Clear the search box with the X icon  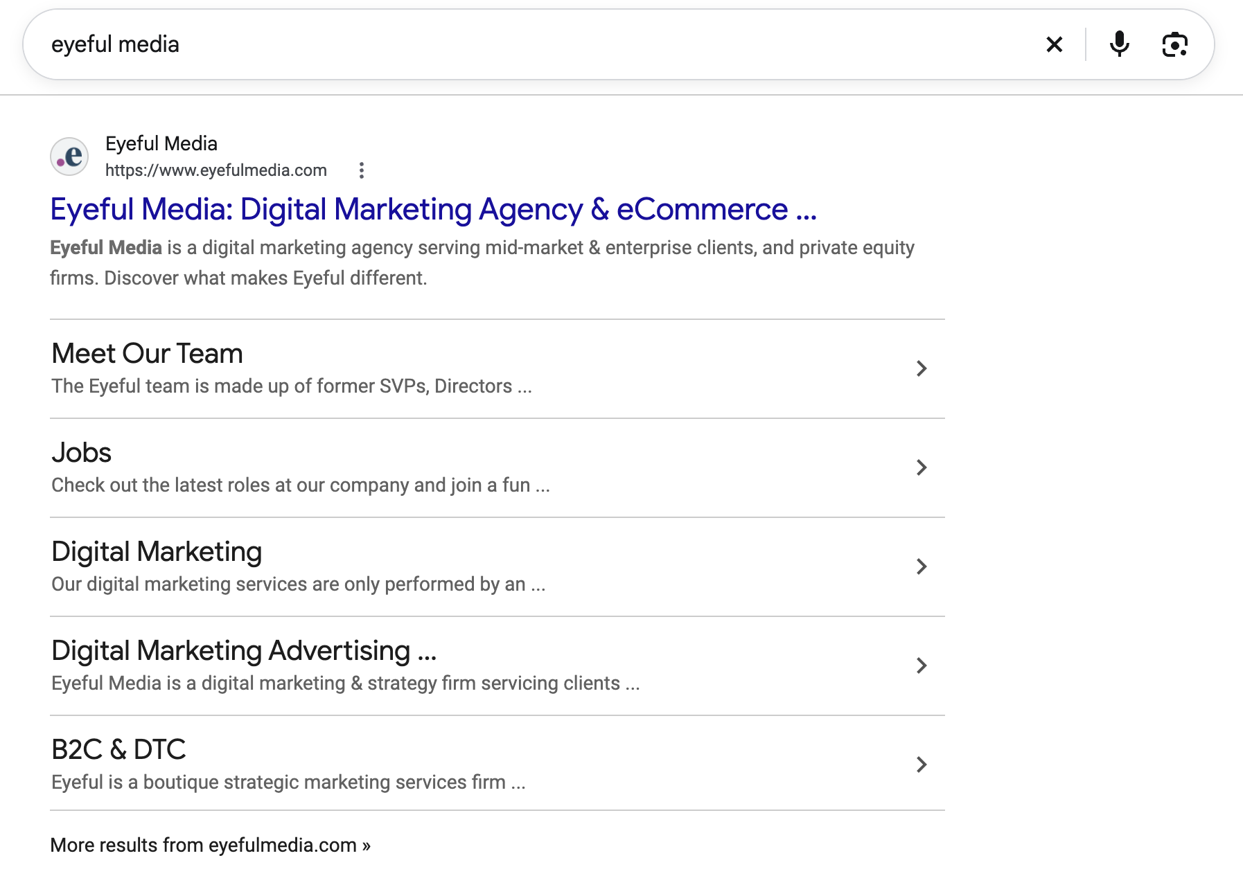pos(1054,44)
